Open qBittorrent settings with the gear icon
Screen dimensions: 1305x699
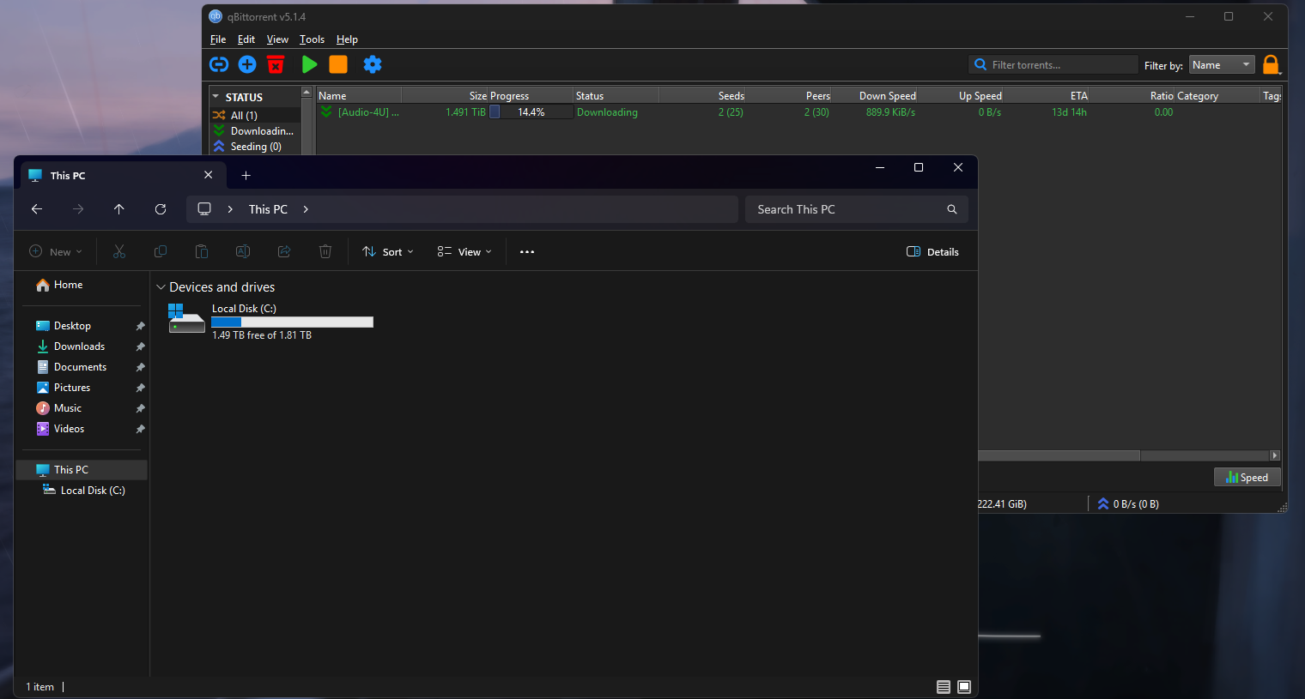(x=372, y=64)
